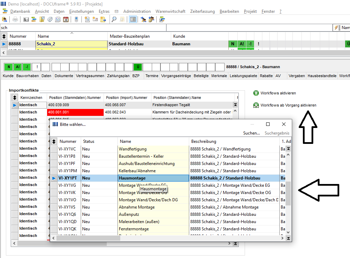Click the printer icon in the toolbar
The image size is (350, 258).
[15, 20]
